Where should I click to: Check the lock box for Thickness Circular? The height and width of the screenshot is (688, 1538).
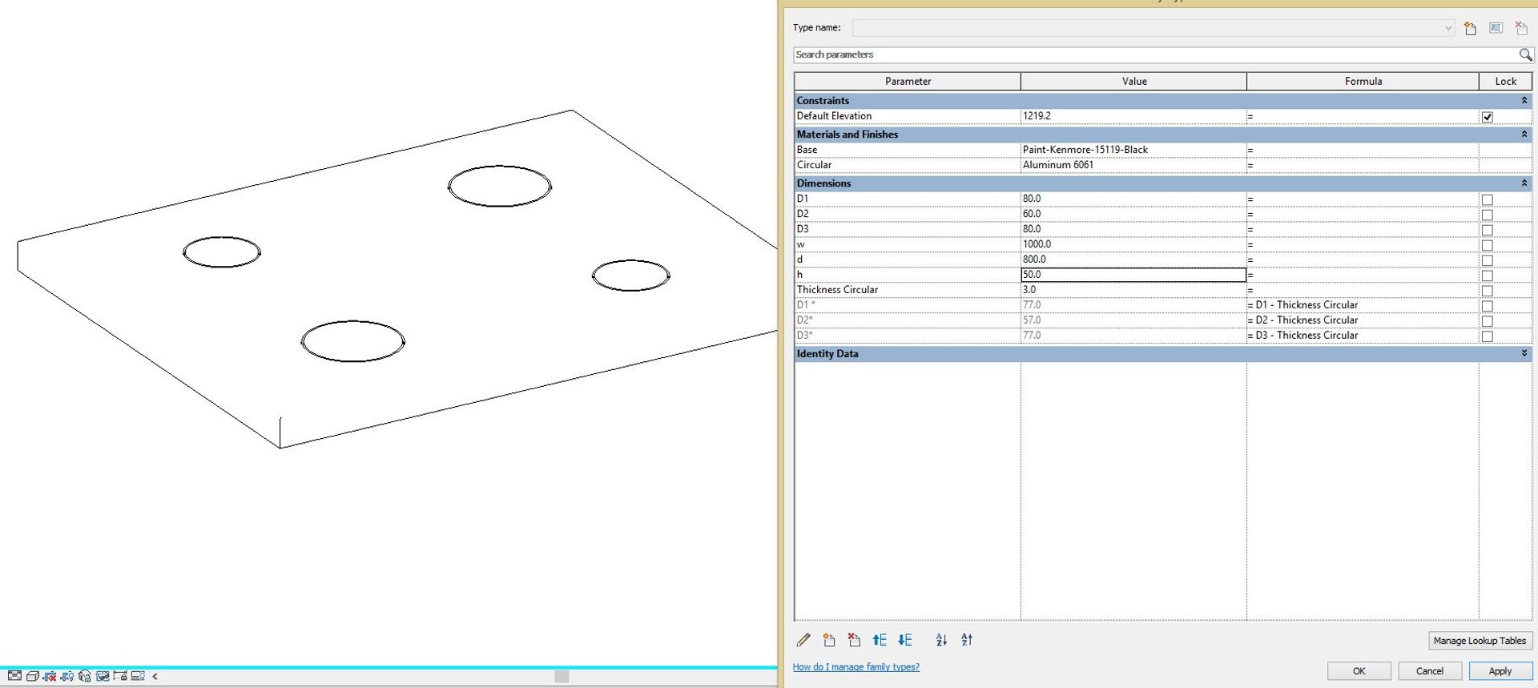pyautogui.click(x=1487, y=291)
